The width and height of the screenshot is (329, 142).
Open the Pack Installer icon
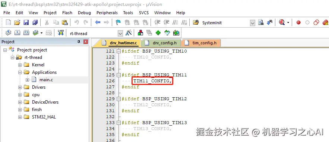coord(176,33)
